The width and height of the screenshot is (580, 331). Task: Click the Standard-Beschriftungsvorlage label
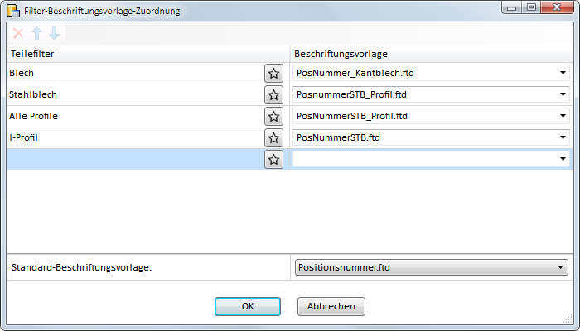(82, 267)
